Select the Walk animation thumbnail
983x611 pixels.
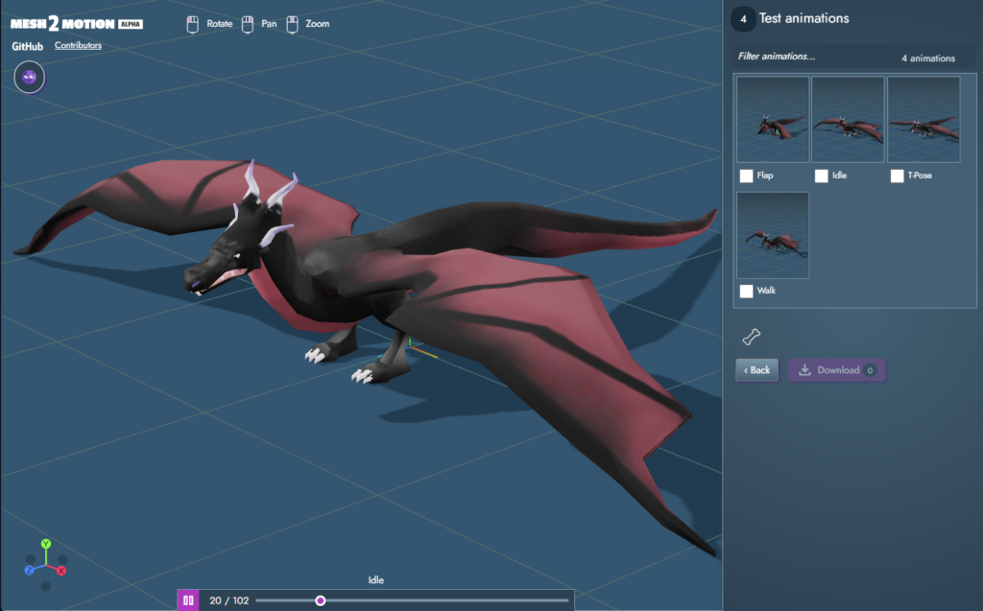pyautogui.click(x=773, y=234)
